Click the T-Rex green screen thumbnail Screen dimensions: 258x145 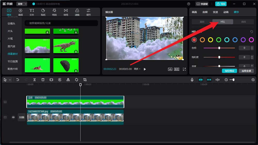pos(66,46)
